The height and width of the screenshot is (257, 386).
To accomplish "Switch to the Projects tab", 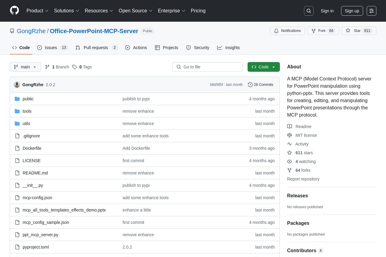I will (x=166, y=48).
